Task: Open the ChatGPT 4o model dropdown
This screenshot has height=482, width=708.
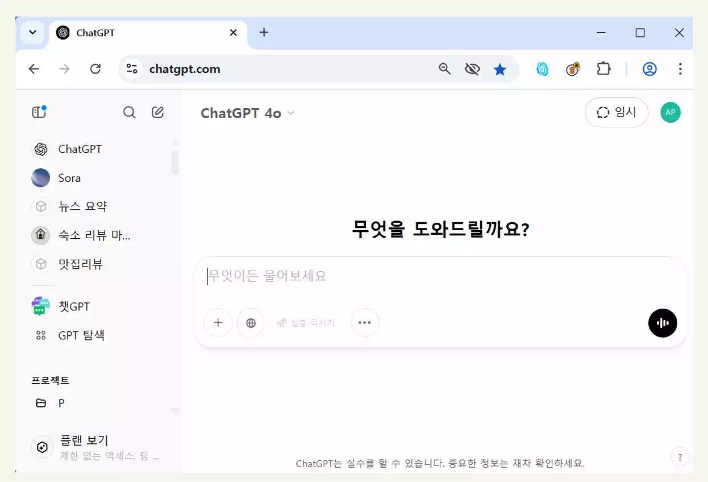Action: pos(247,113)
